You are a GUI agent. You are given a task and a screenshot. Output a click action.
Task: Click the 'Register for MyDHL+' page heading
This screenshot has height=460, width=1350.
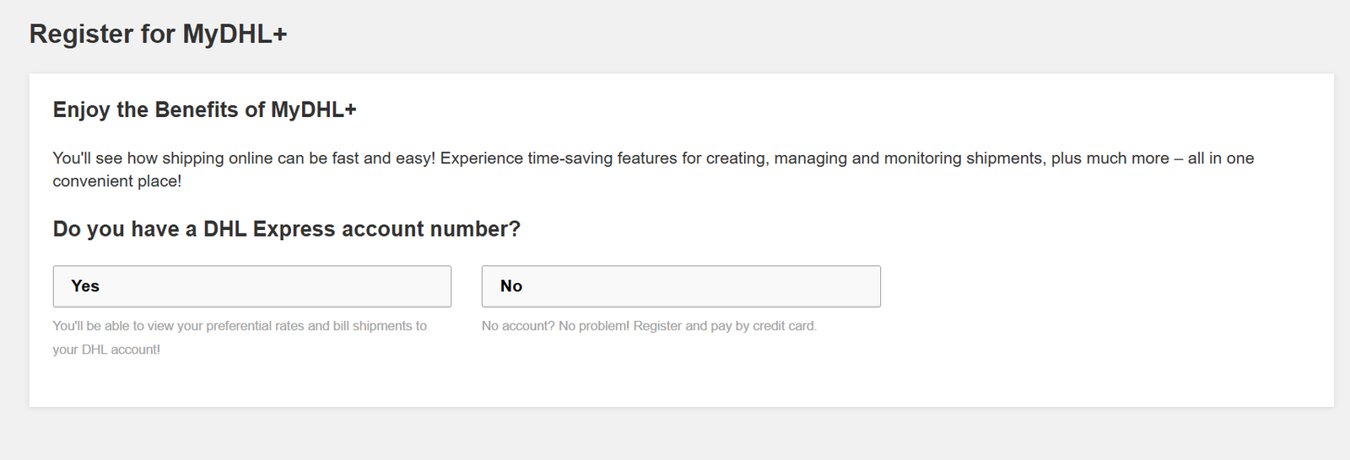tap(159, 34)
